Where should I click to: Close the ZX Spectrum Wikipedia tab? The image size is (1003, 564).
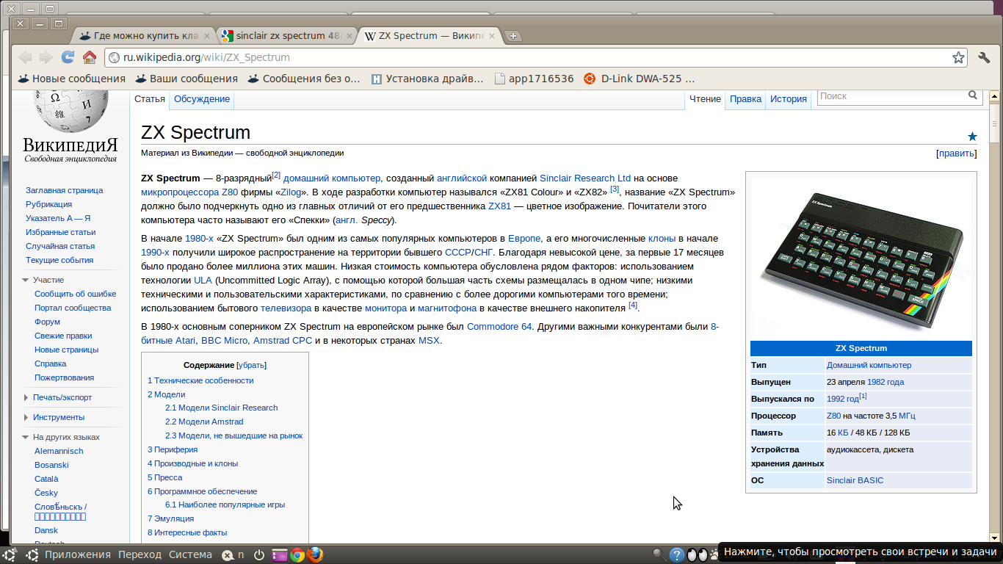tap(492, 35)
